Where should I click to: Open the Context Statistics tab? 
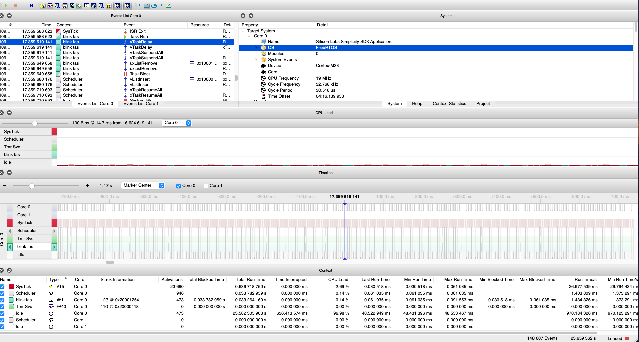(x=449, y=104)
